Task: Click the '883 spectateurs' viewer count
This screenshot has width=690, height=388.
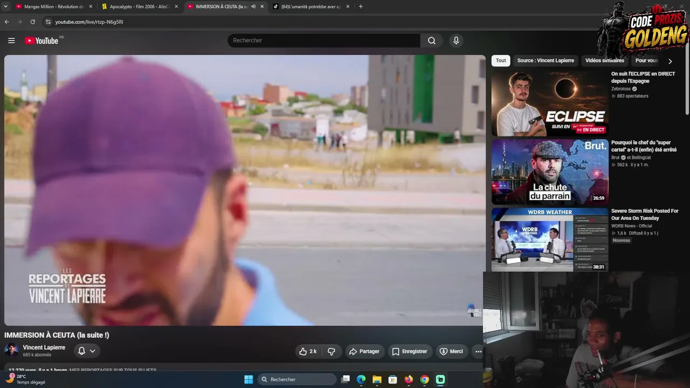Action: coord(633,96)
